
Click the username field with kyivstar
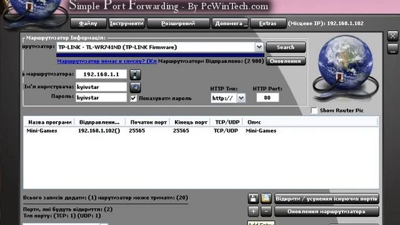(x=101, y=87)
